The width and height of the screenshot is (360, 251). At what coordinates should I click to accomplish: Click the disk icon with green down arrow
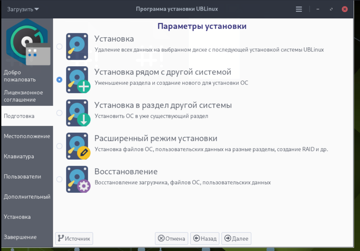pos(78,113)
